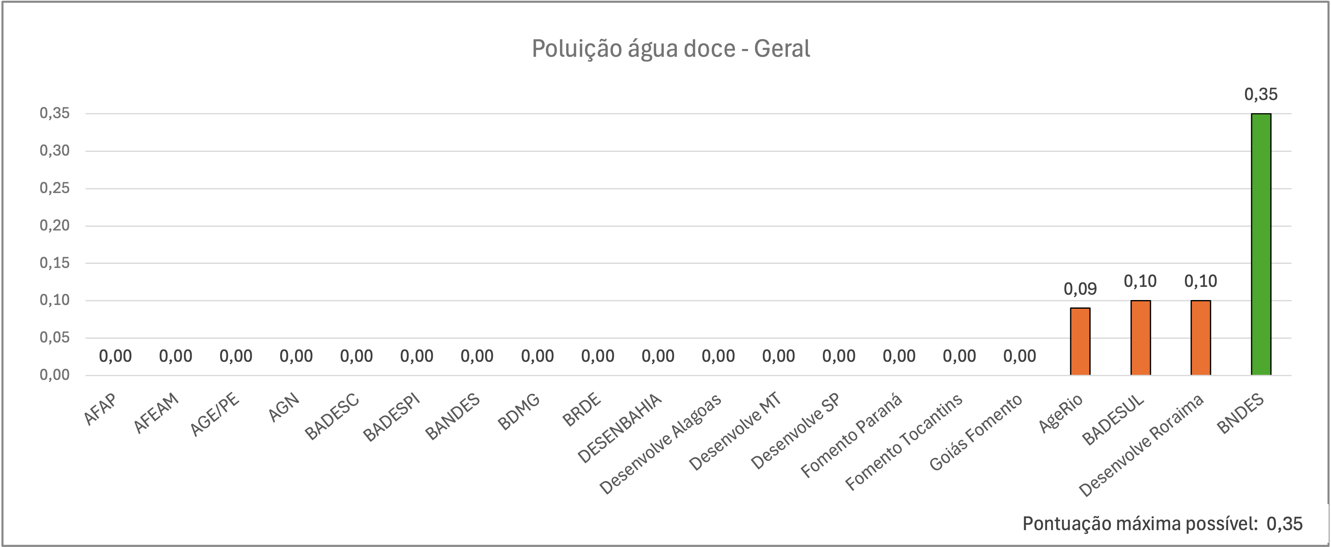The width and height of the screenshot is (1331, 547).
Task: Select the 0,10 data label above BADESUL
Action: pos(1141,281)
